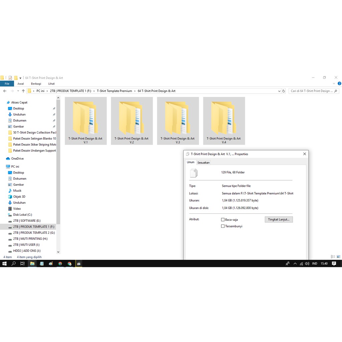
Task: Expand the ribbon using the chevron
Action: [334, 84]
